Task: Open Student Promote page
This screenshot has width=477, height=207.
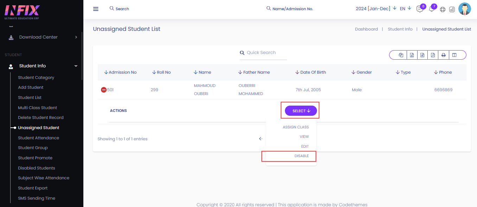Action: [x=35, y=158]
